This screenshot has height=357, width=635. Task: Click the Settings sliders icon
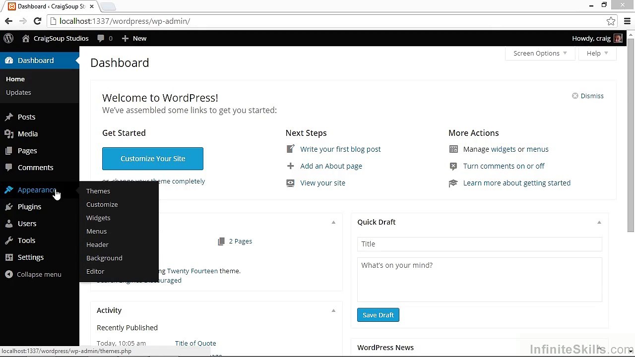(9, 257)
